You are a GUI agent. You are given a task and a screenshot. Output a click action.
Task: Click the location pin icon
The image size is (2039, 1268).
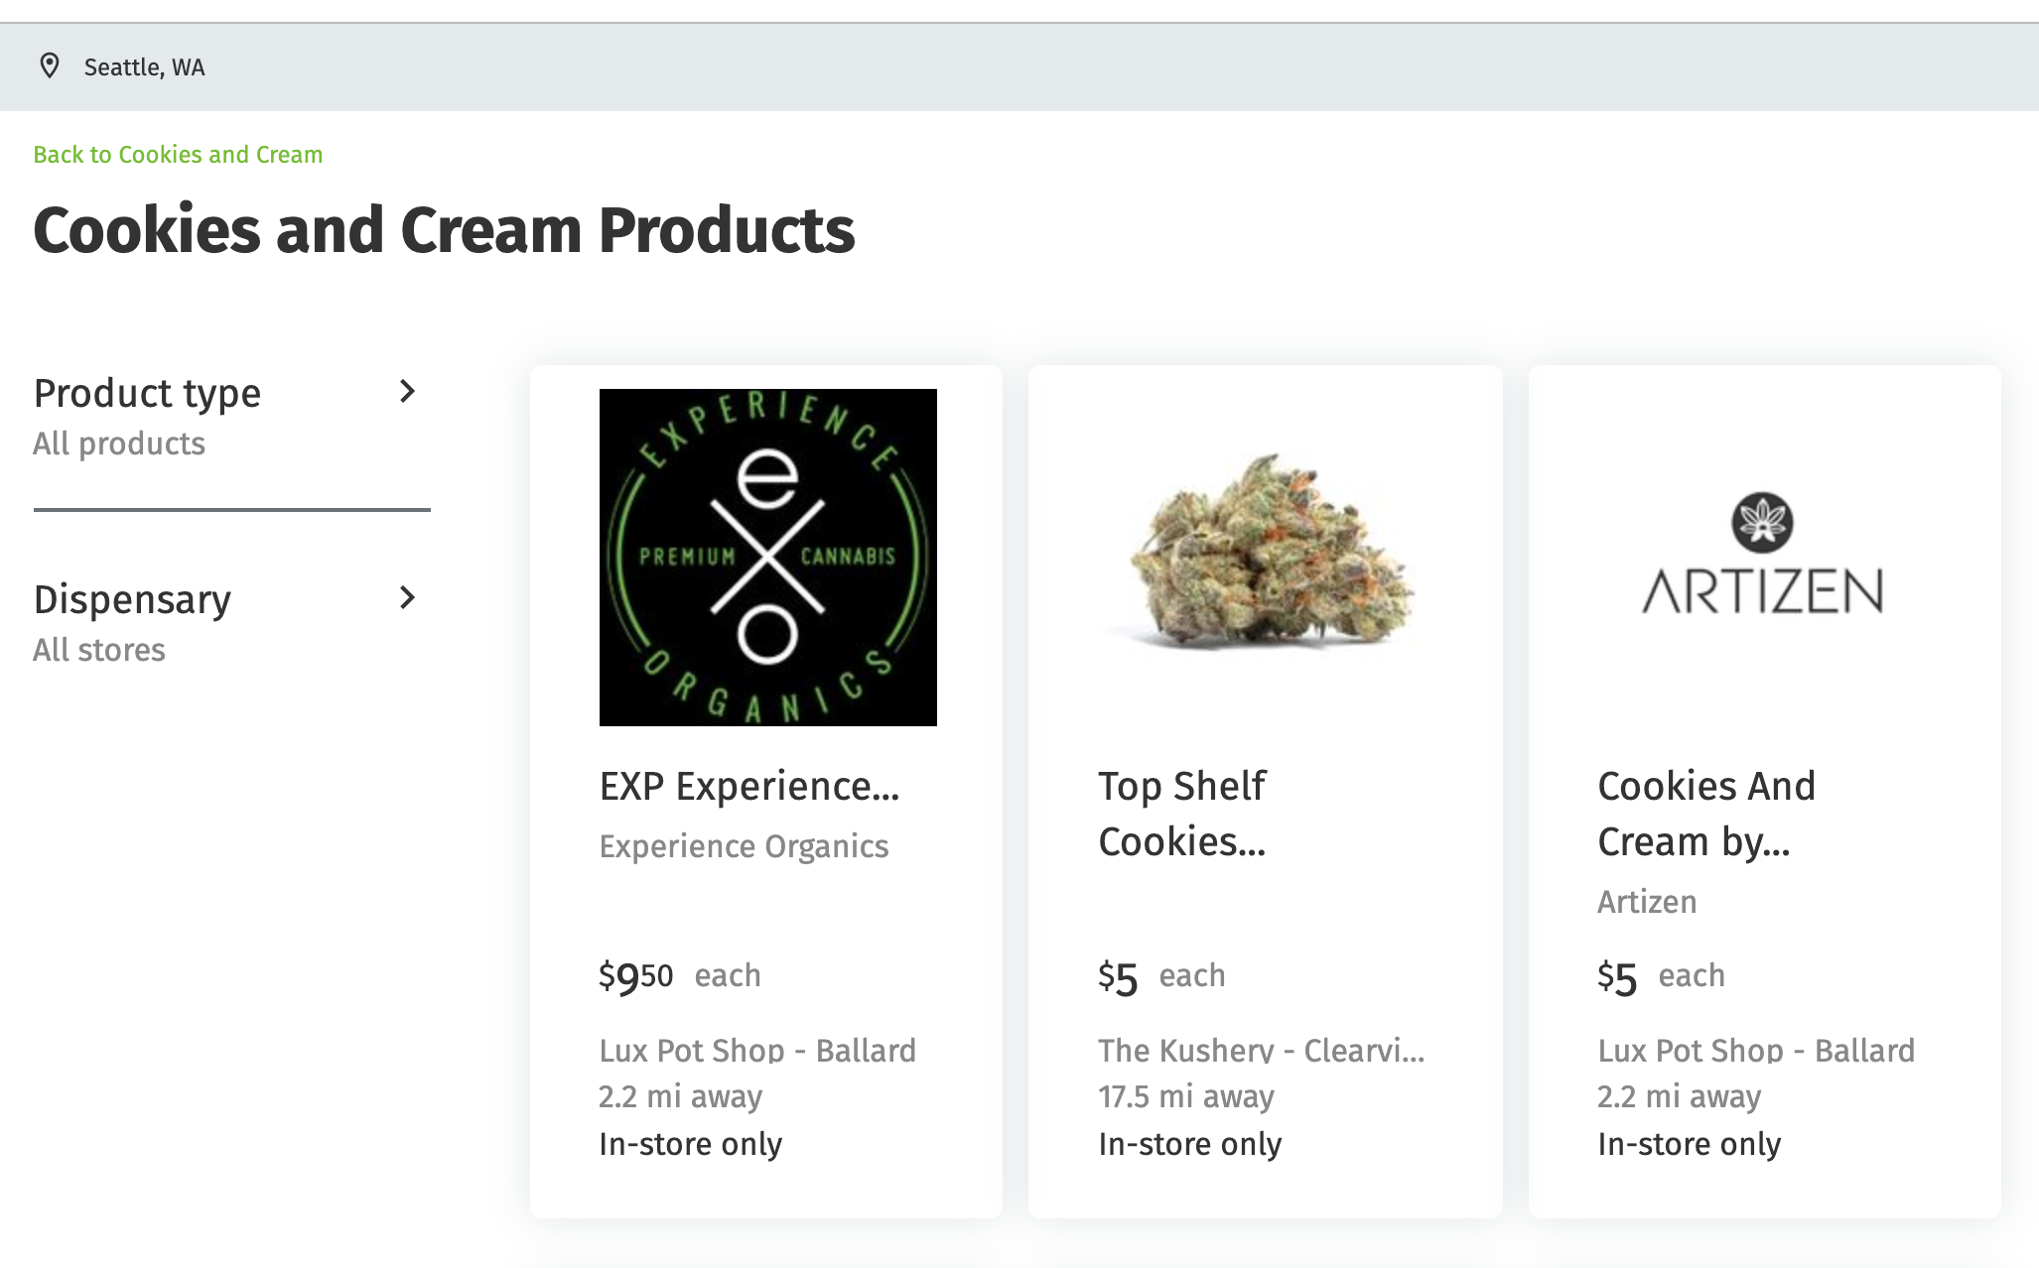(49, 66)
